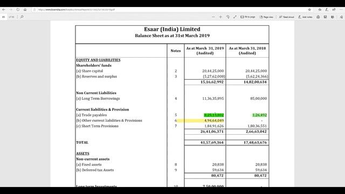The width and height of the screenshot is (345, 194).
Task: Click As at March 31, 2018 header
Action: coord(247,51)
